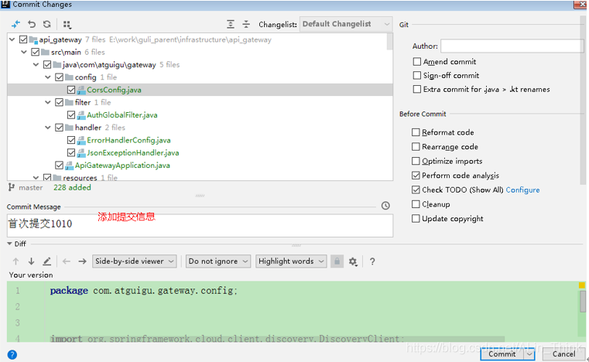Click the '228 added' status text
This screenshot has width=589, height=362.
(x=72, y=187)
